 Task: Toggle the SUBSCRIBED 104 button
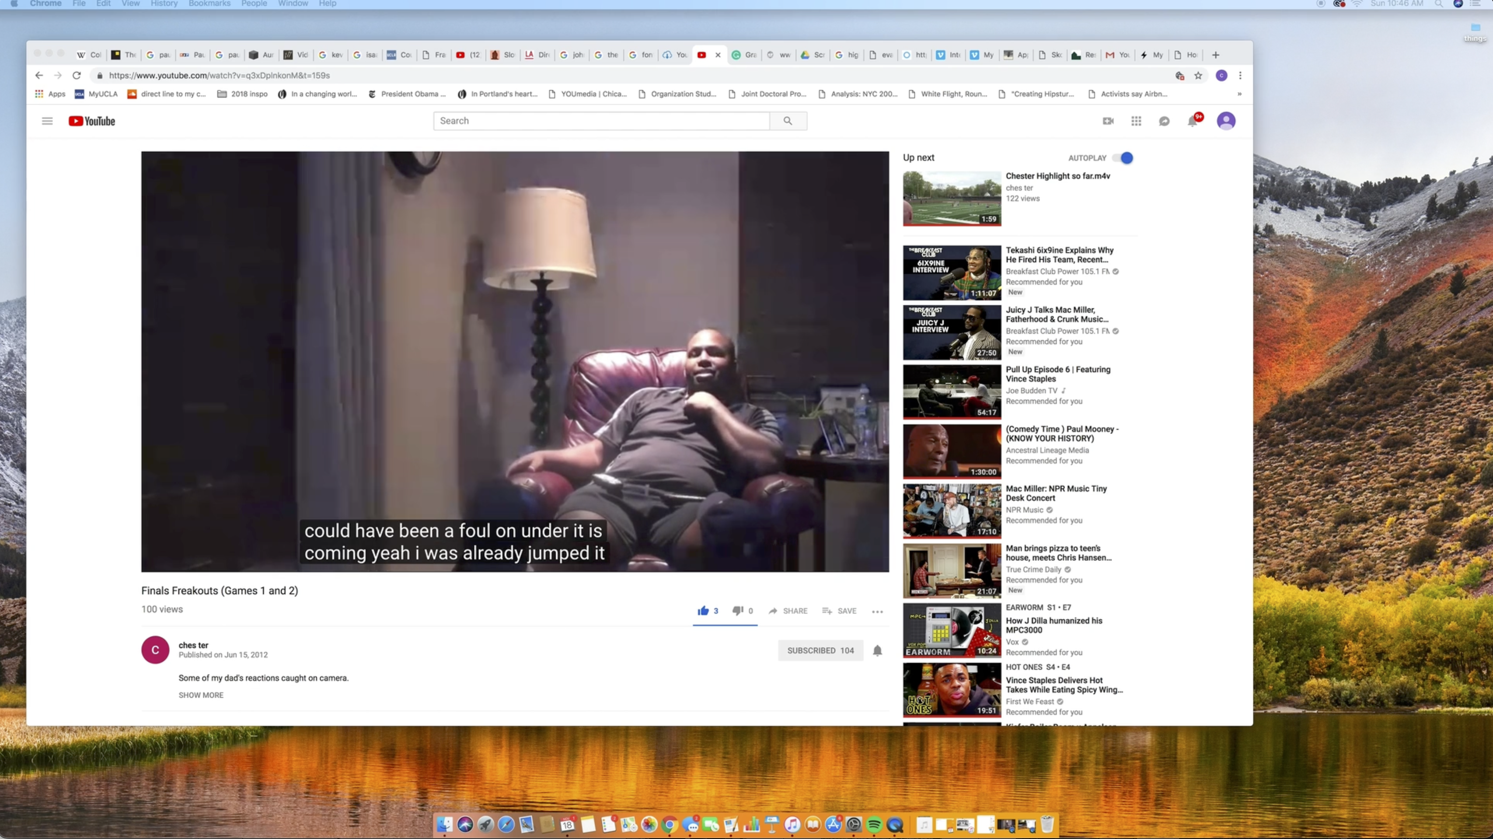click(820, 650)
